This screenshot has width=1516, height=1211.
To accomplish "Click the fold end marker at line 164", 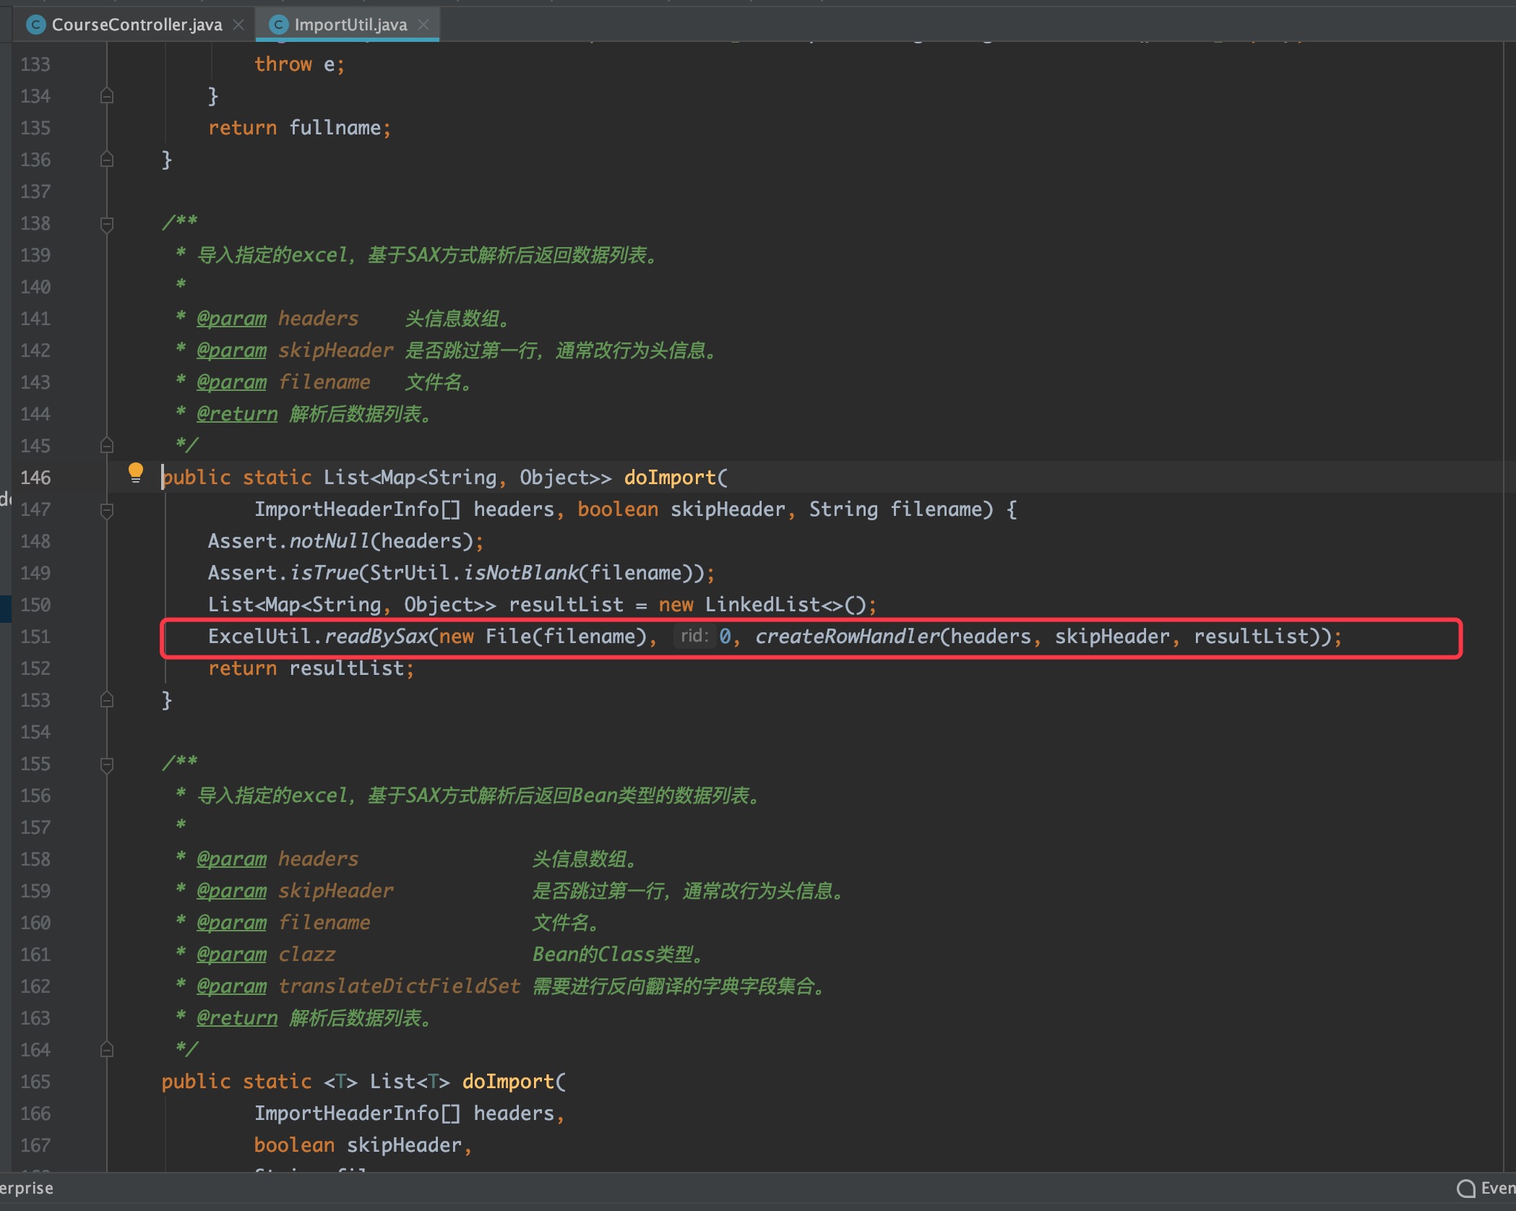I will tap(107, 1050).
